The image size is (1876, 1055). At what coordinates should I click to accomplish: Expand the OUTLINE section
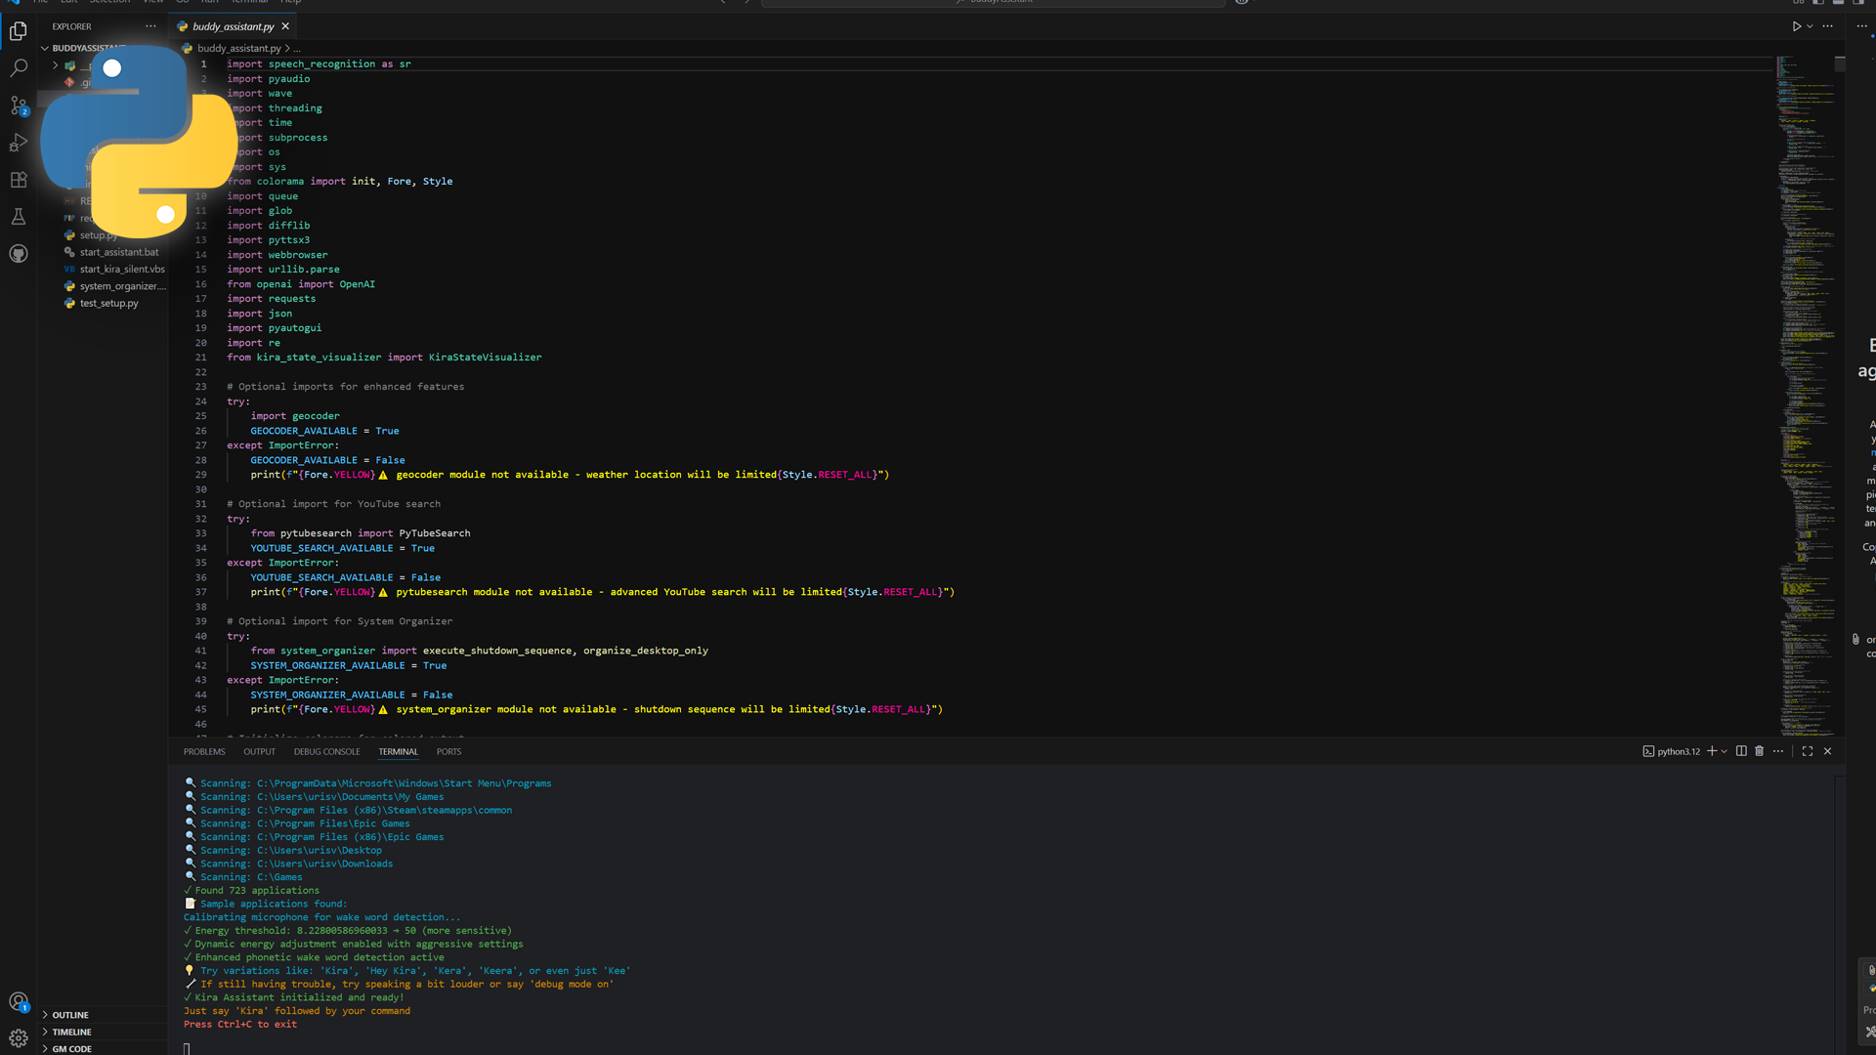(70, 1015)
